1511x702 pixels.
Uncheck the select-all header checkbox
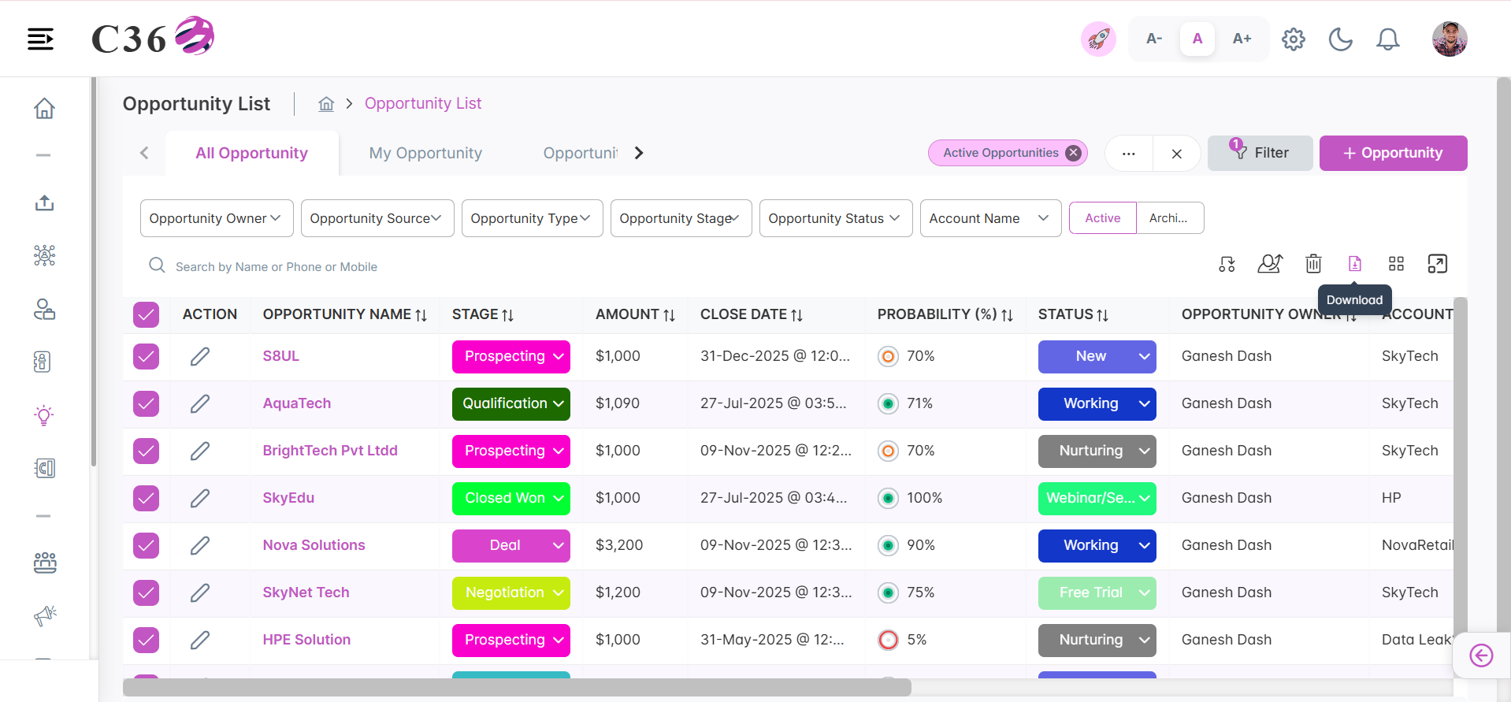[146, 314]
